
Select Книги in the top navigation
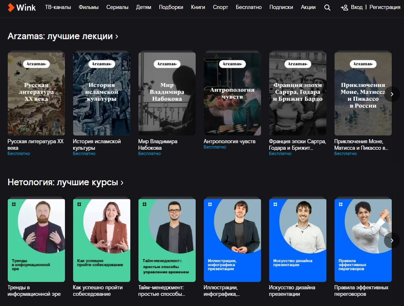pos(198,7)
